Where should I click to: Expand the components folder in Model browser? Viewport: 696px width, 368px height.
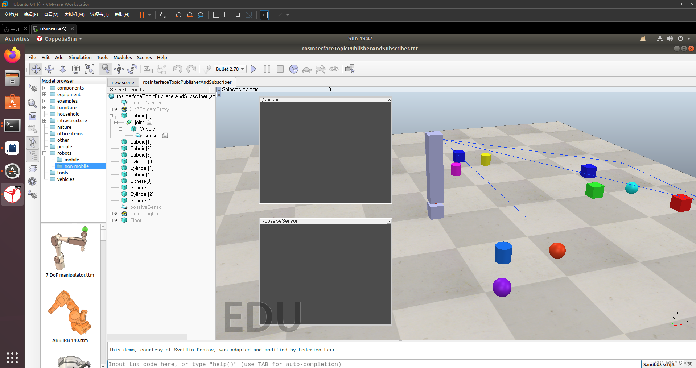(x=44, y=88)
